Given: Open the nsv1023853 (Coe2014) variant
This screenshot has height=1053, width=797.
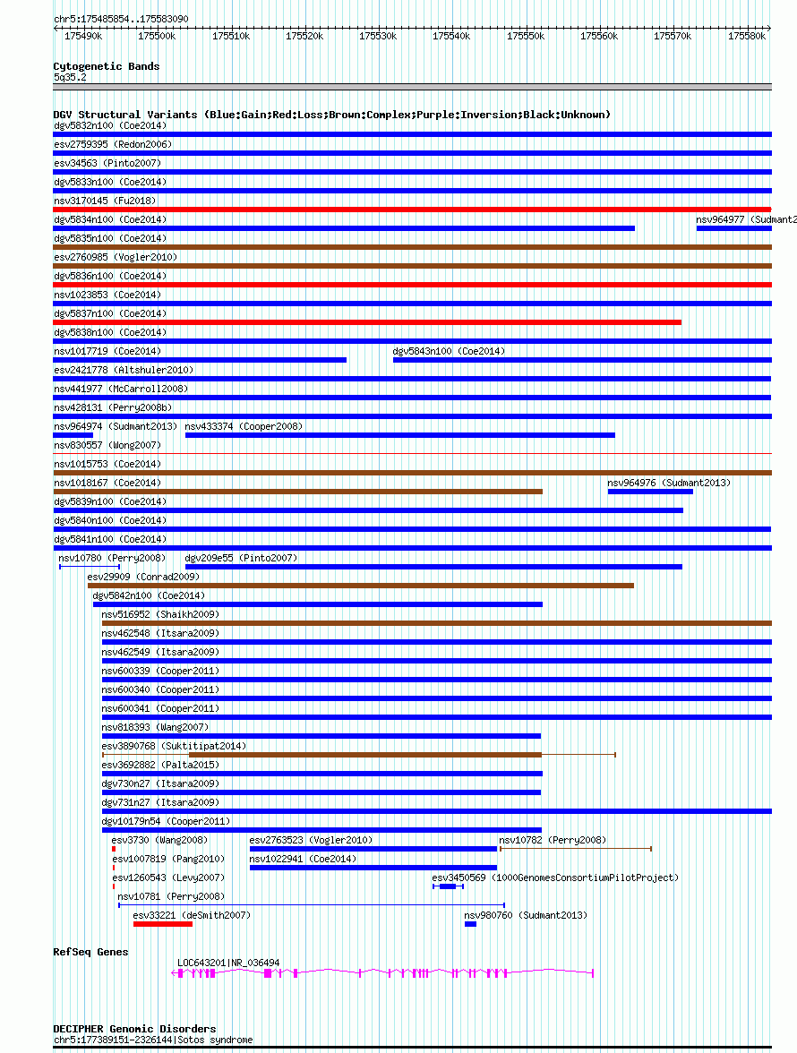Looking at the screenshot, I should (x=412, y=304).
